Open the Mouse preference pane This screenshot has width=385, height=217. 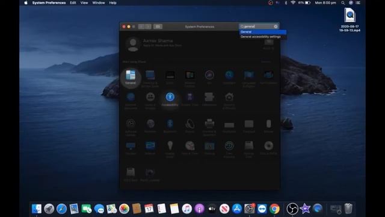pos(269,124)
